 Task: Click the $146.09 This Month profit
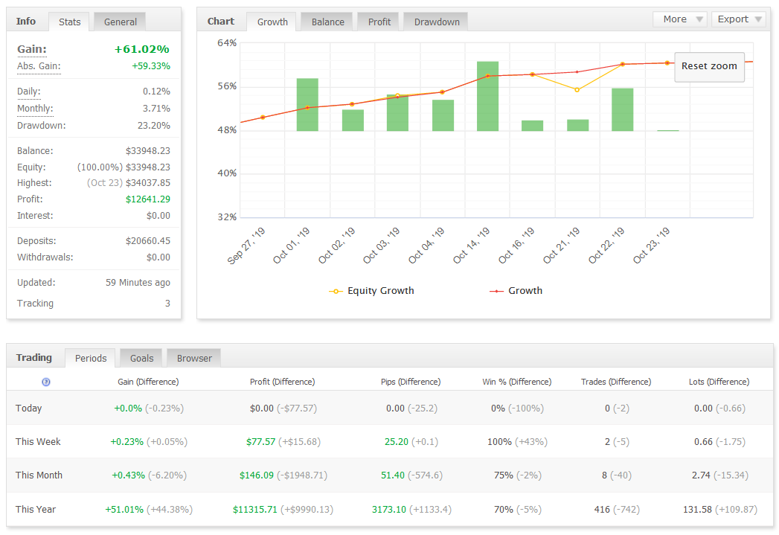coord(257,475)
